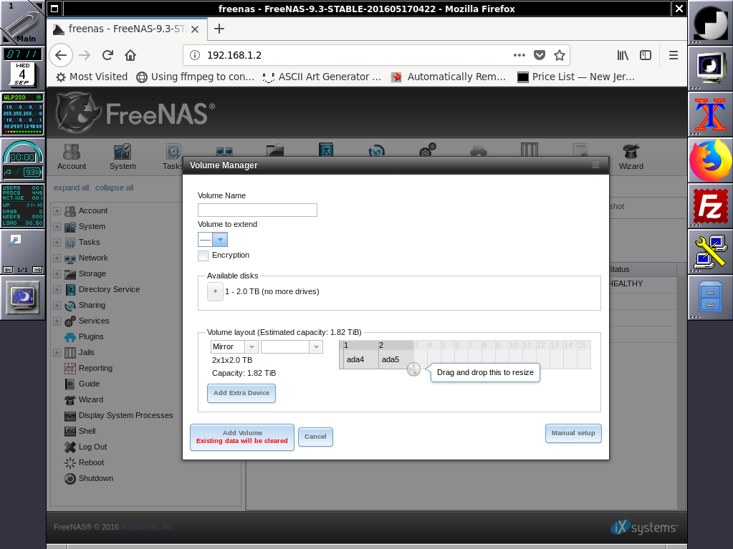Open a new Firefox tab
Viewport: 733px width, 549px height.
pyautogui.click(x=219, y=29)
